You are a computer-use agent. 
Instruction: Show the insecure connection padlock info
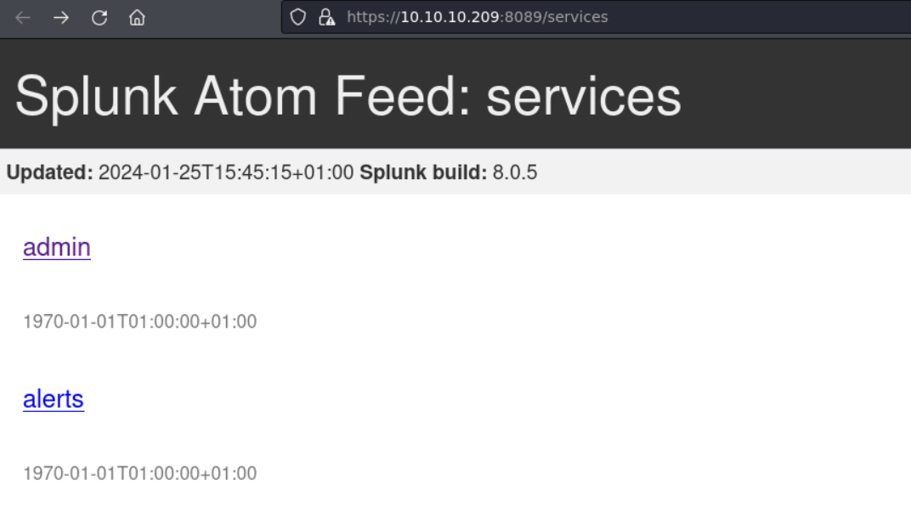pos(326,17)
